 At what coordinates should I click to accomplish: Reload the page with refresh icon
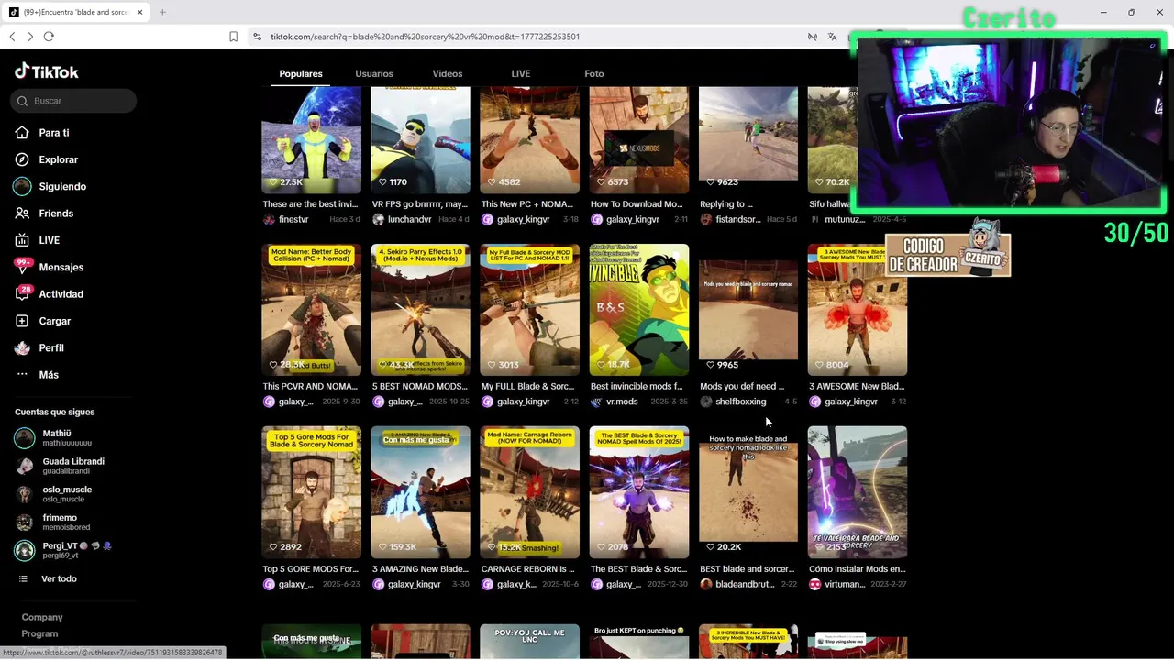[49, 37]
